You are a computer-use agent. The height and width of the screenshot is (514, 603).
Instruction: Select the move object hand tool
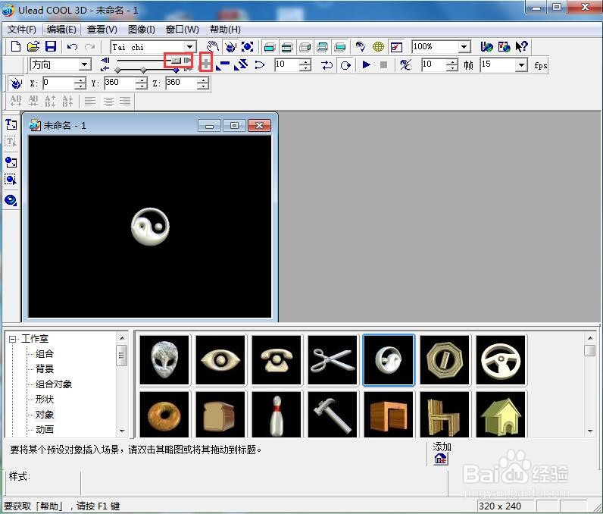[x=212, y=46]
